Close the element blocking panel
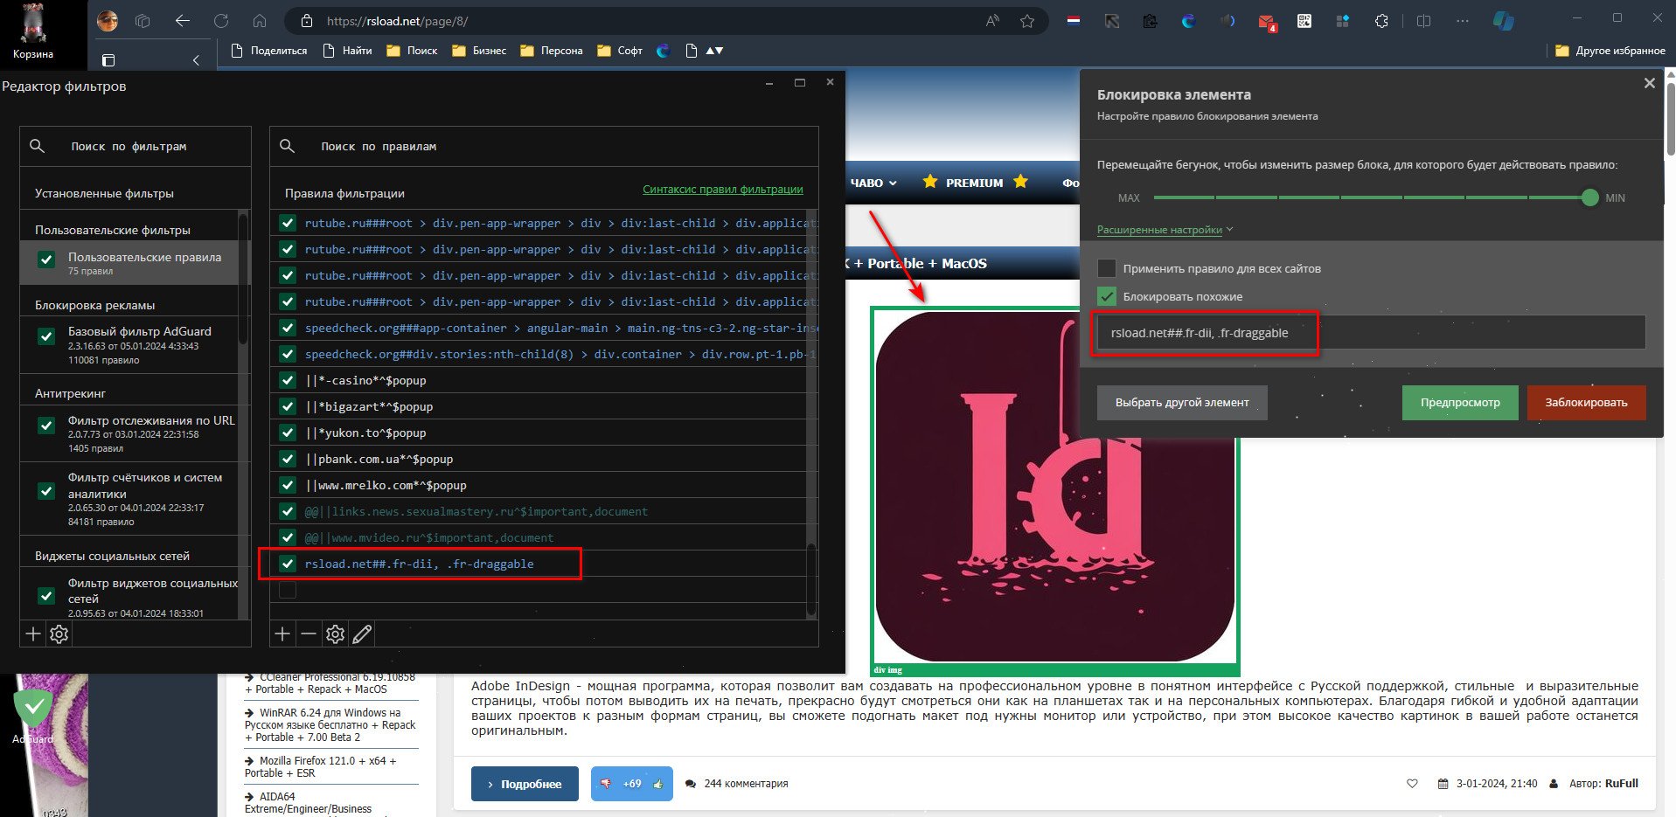1676x817 pixels. pyautogui.click(x=1649, y=83)
